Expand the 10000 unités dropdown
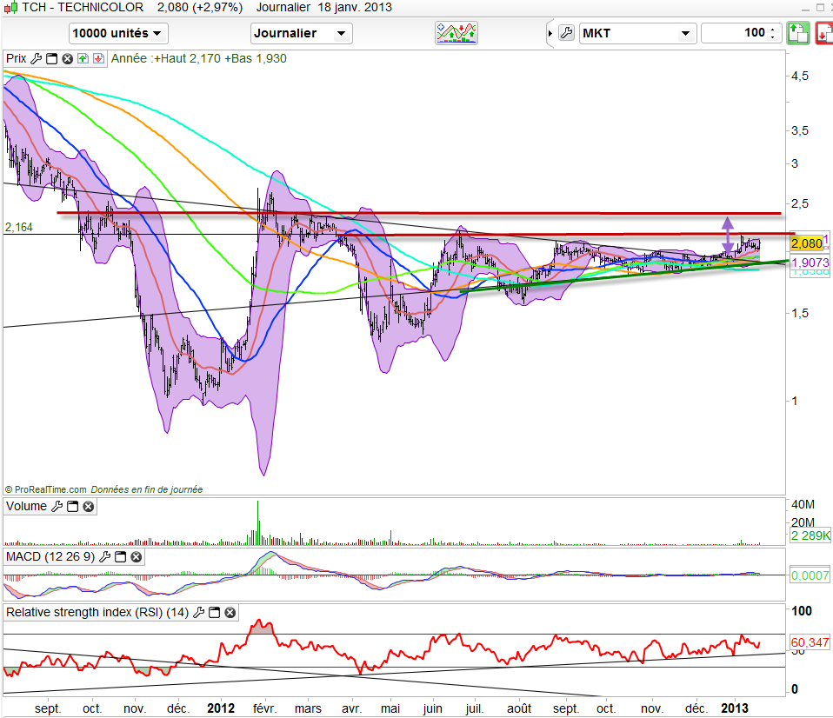This screenshot has height=718, width=833. click(x=118, y=34)
